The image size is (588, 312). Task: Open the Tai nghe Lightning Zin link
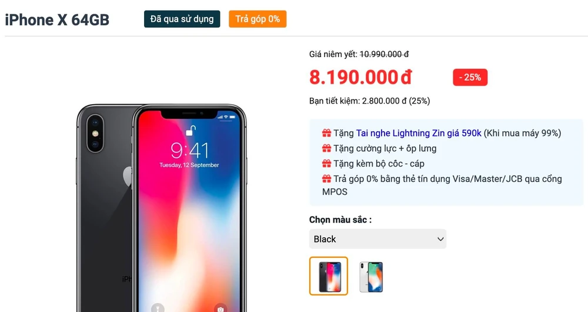[x=419, y=133]
